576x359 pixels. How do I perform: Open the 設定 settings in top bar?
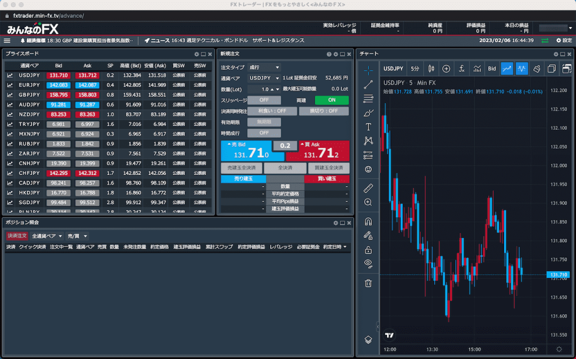click(564, 41)
